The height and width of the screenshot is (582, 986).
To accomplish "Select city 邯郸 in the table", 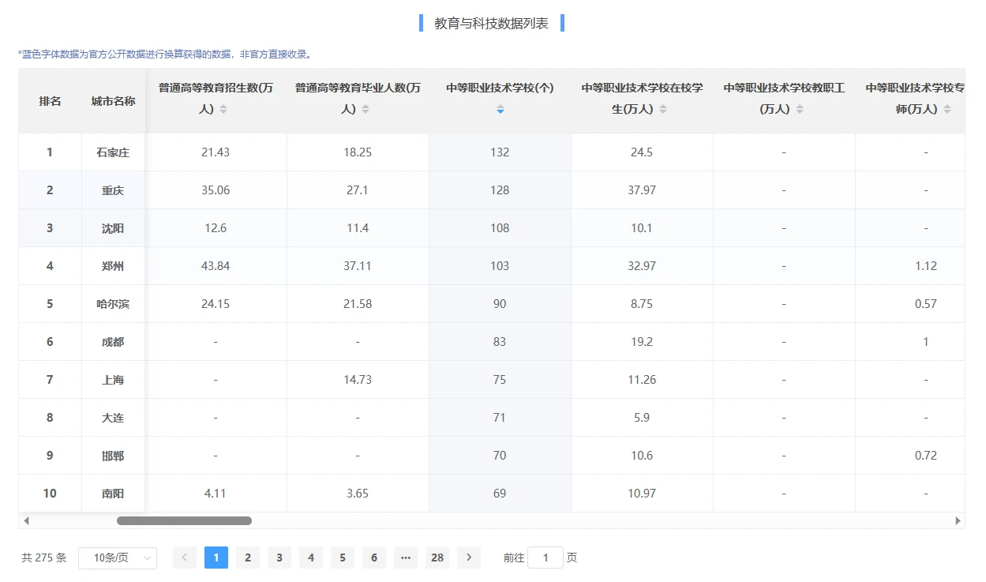I will 113,456.
